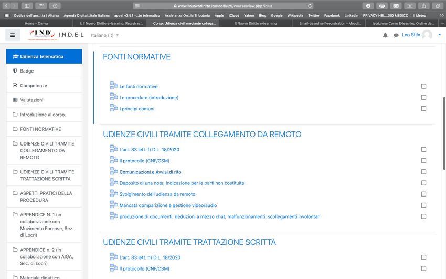Image resolution: width=446 pixels, height=279 pixels.
Task: Click the I.N.D. site logo
Action: pos(43,35)
